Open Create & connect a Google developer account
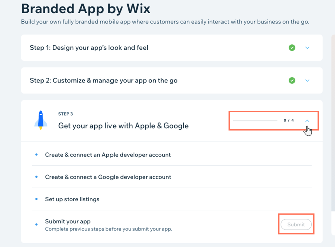Image resolution: width=335 pixels, height=247 pixels. [x=108, y=177]
